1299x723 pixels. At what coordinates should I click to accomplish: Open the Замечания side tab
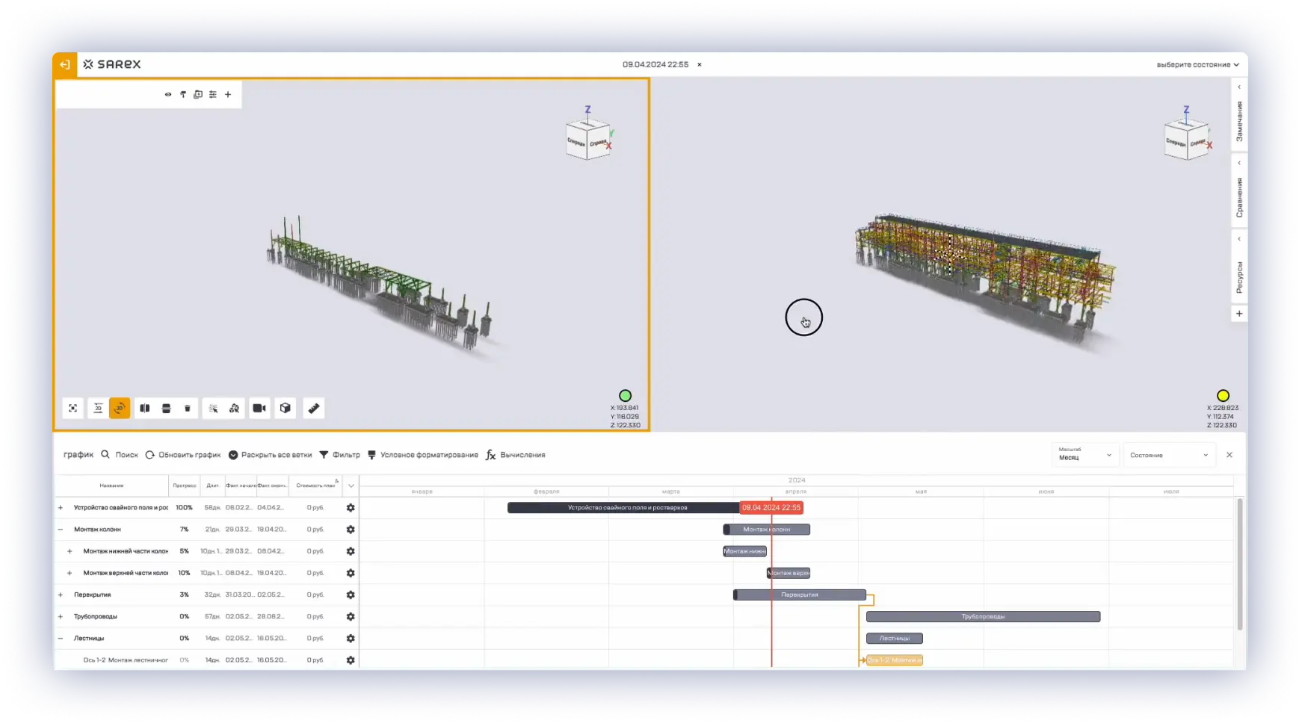[x=1239, y=122]
